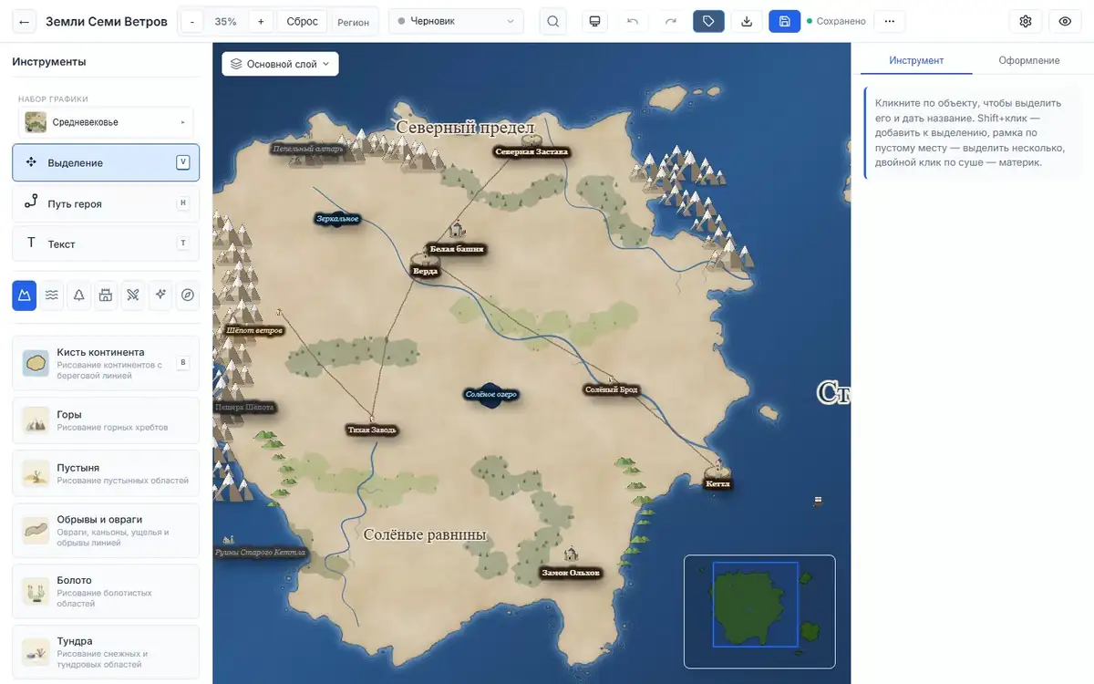1094x684 pixels.
Task: Reset zoom with the Сброс button
Action: (302, 21)
